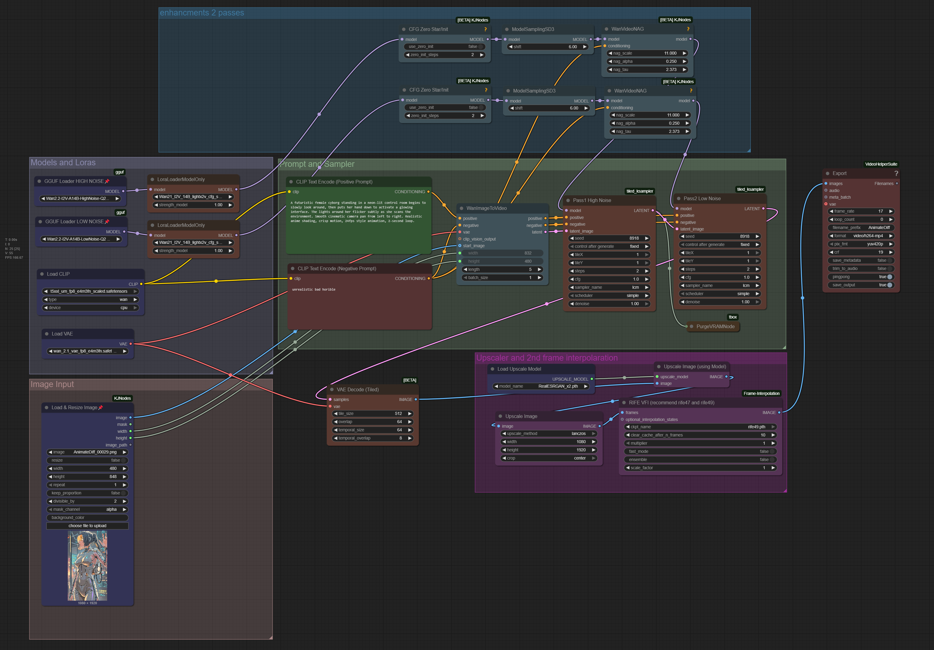Collapse the WanImageToVideo node via its dot

click(x=461, y=208)
